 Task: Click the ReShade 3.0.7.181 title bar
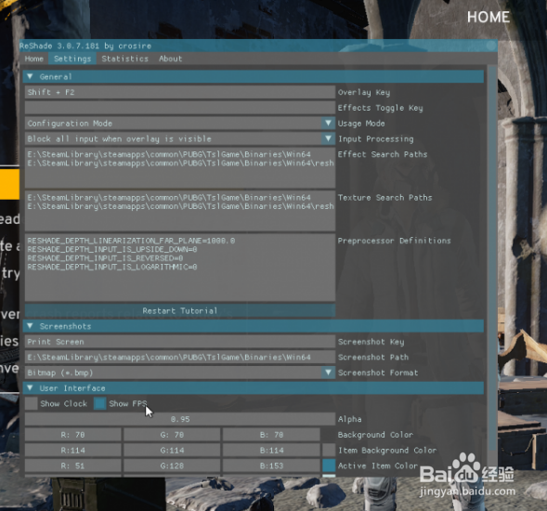click(258, 46)
